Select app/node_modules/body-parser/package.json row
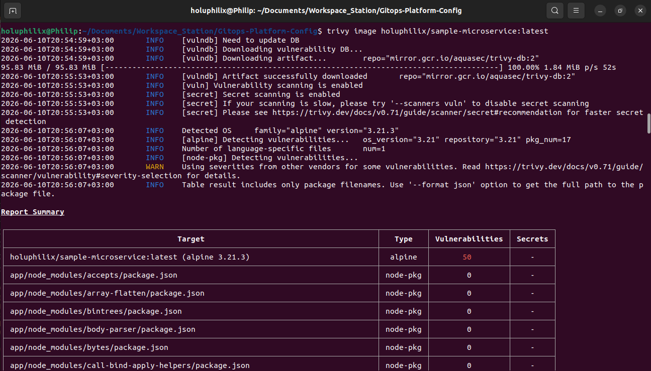The height and width of the screenshot is (371, 651). point(279,329)
